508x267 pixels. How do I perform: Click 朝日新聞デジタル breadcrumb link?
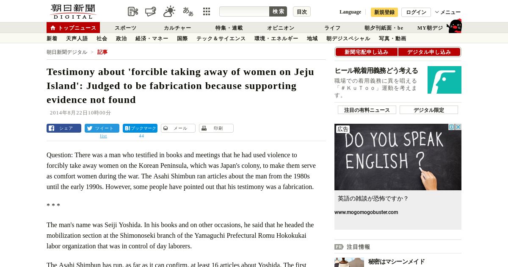[x=67, y=52]
